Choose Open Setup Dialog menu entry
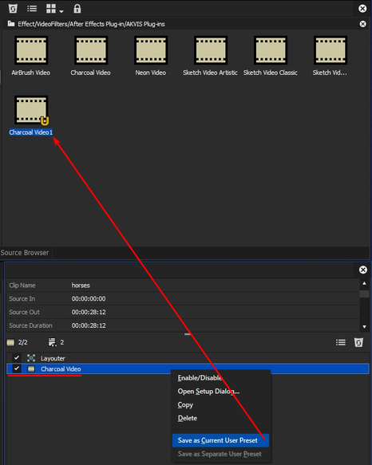Screen dimensions: 372x465 point(208,392)
